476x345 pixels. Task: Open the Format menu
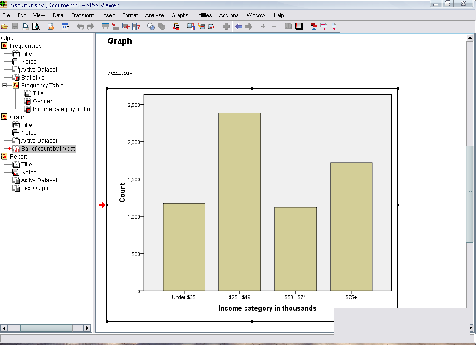tap(130, 15)
